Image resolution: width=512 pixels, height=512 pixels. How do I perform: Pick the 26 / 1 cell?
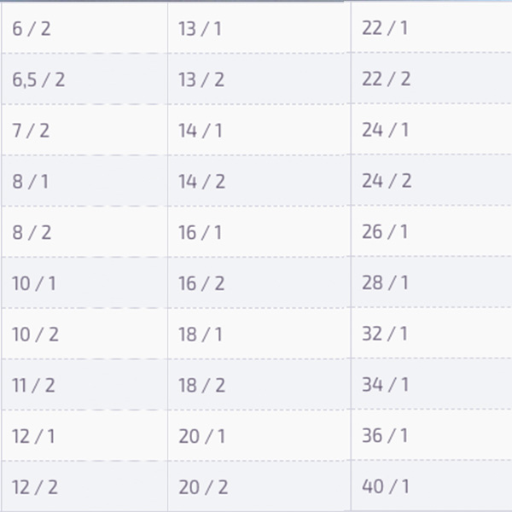point(385,232)
